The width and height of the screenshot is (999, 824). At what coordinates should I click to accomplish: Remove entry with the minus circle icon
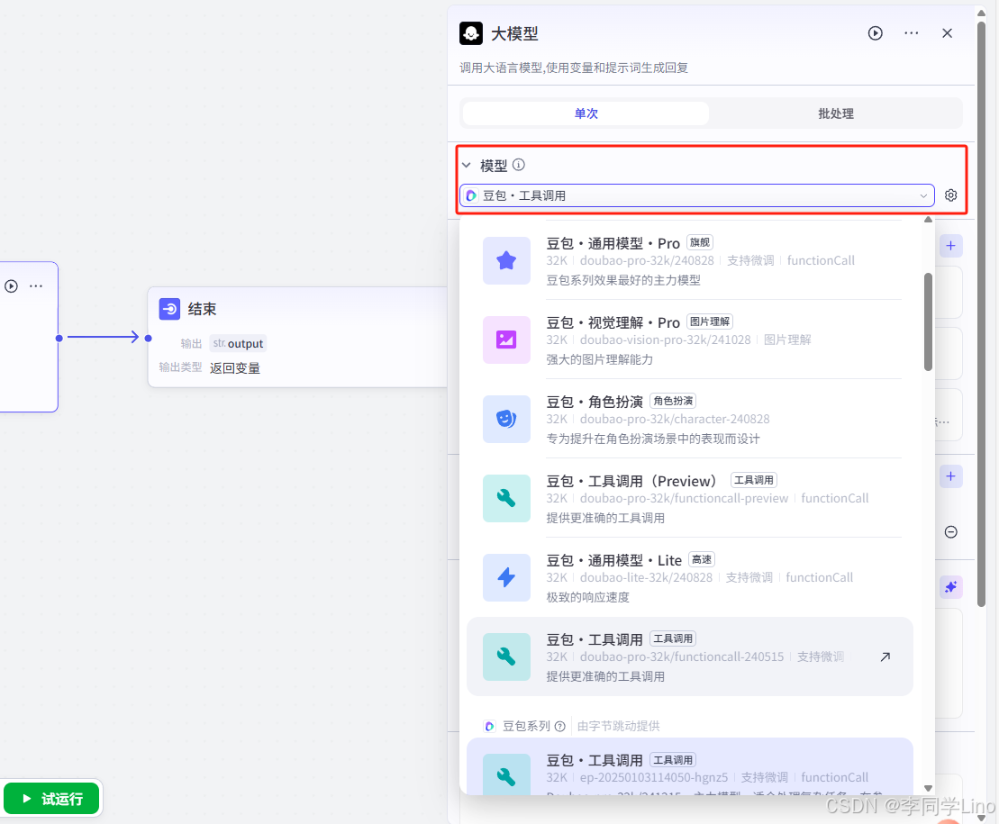point(950,531)
